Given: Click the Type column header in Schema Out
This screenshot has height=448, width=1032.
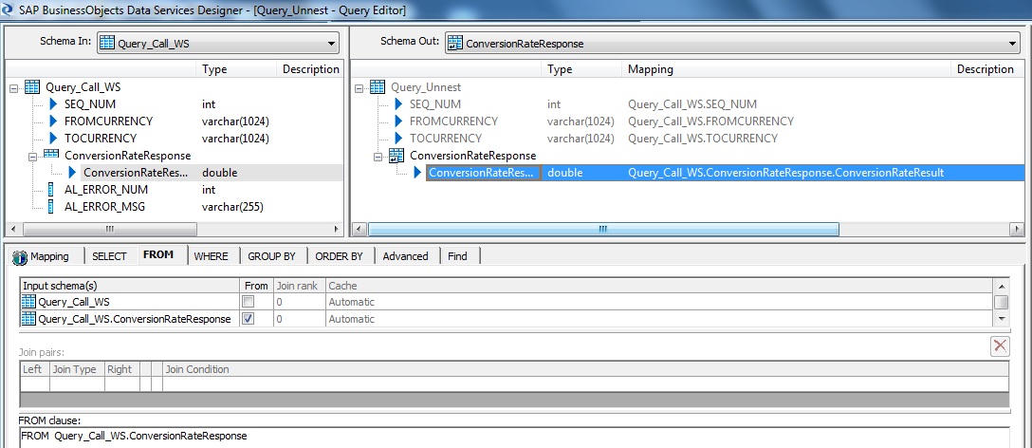Looking at the screenshot, I should point(581,69).
